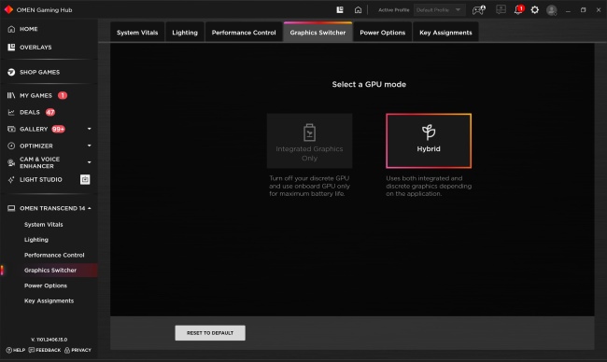Screen dimensions: 607x362
Task: Open user account avatar
Action: 552,10
